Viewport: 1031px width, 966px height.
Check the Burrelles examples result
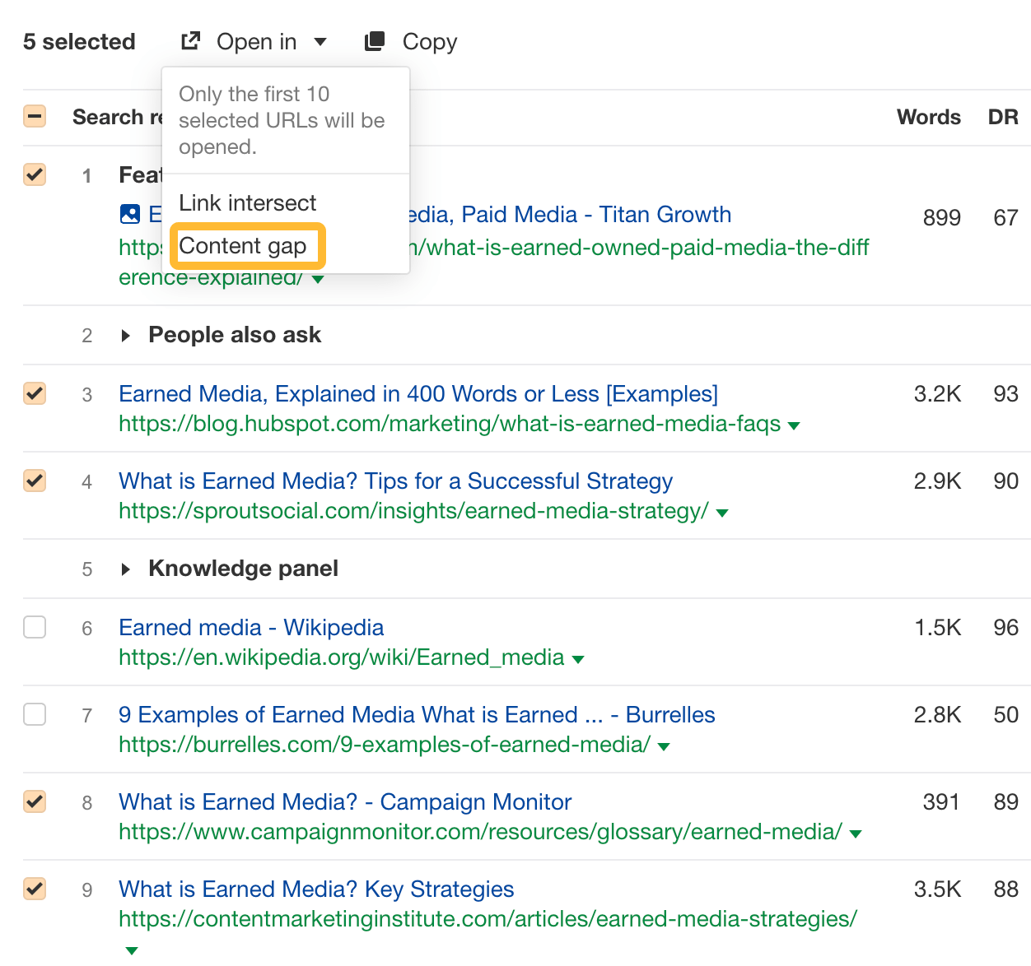(x=35, y=714)
